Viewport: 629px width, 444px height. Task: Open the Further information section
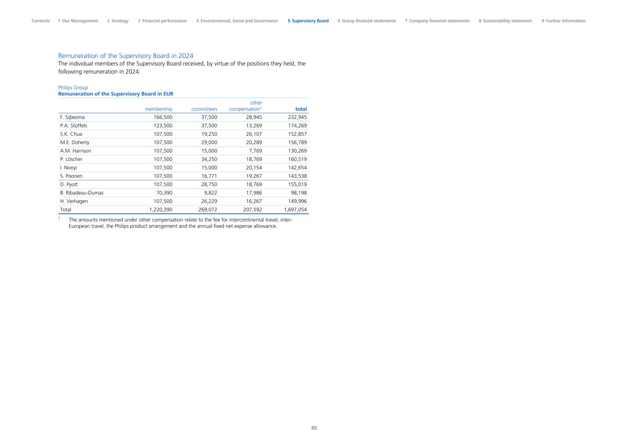click(x=564, y=21)
